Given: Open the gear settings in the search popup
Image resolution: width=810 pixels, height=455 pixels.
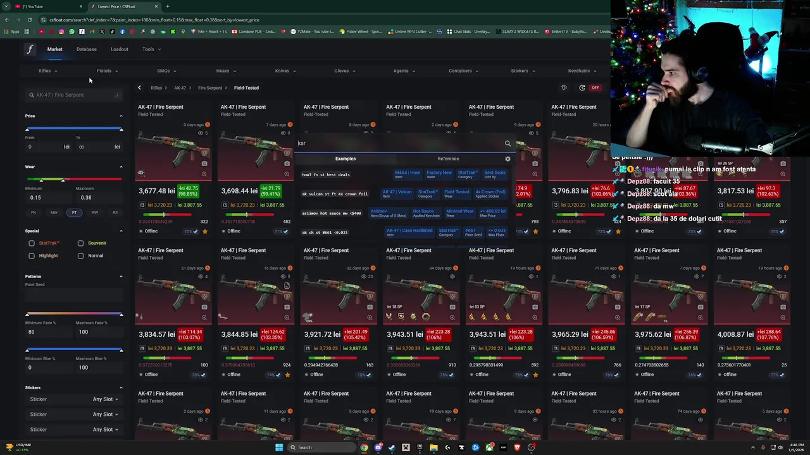Looking at the screenshot, I should coord(508,159).
